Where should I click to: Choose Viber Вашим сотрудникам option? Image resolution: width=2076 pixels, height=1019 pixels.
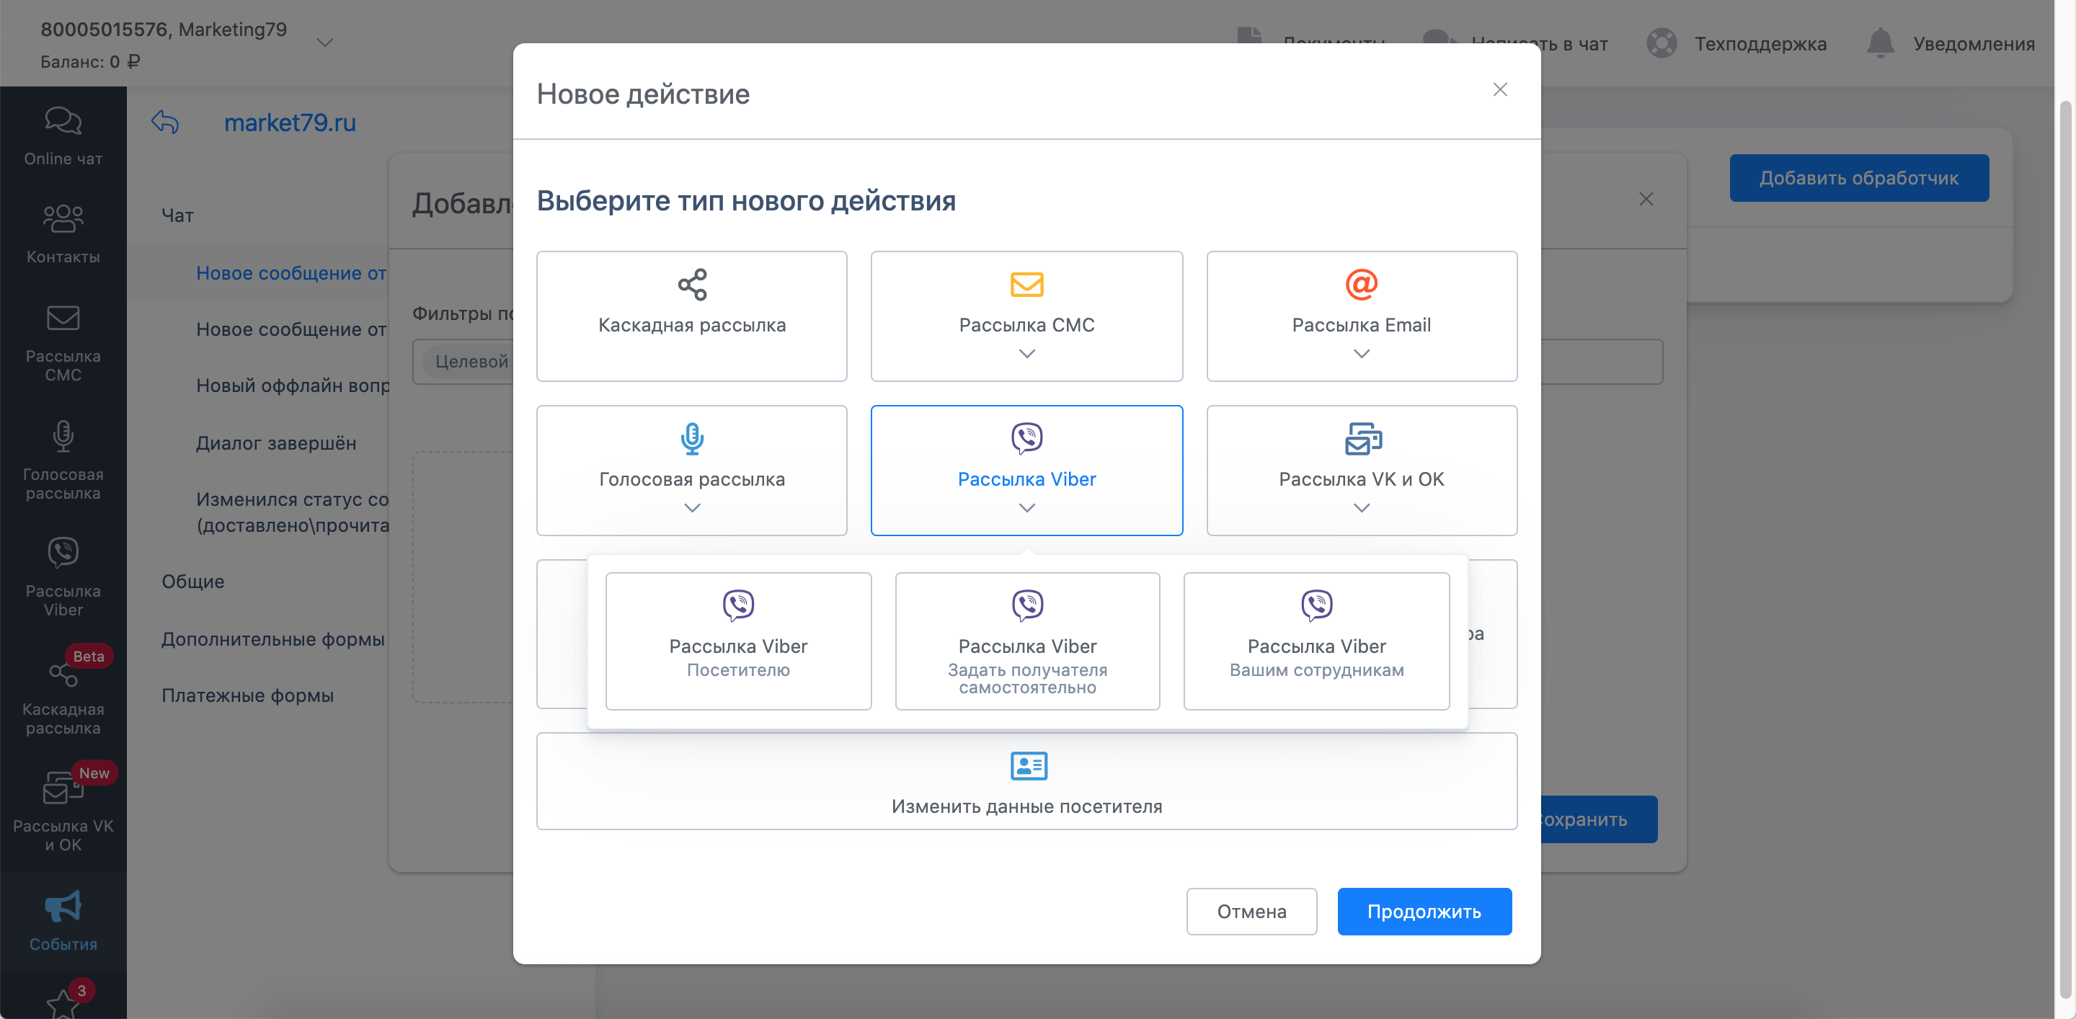pos(1316,641)
